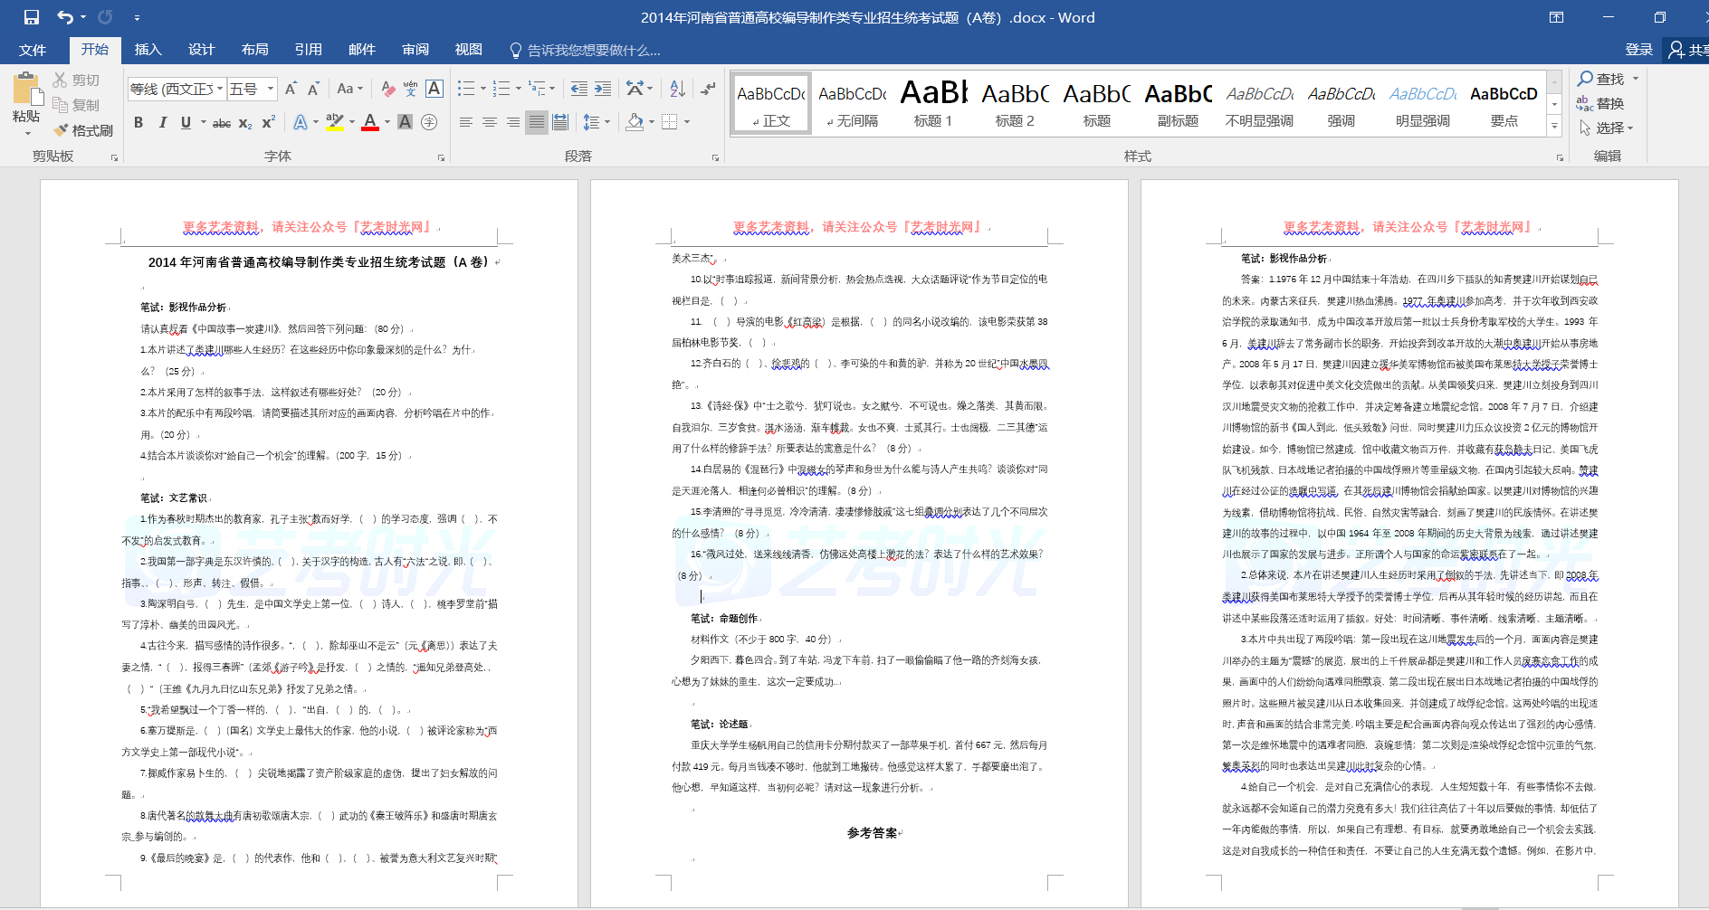Click the Sort A-Z icon
1709x910 pixels.
[x=677, y=89]
